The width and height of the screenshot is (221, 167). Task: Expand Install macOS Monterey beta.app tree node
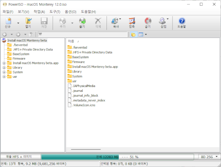[x=4, y=63]
